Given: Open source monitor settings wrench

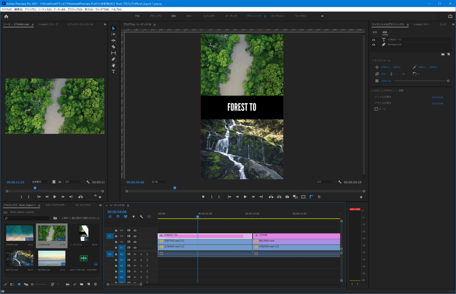Looking at the screenshot, I should point(88,182).
